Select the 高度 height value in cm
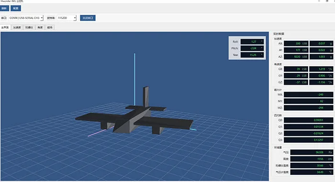Image resolution: width=335 pixels, height=182 pixels. [x=312, y=159]
